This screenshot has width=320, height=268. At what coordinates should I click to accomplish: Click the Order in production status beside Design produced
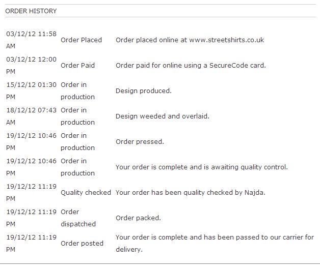coord(78,91)
